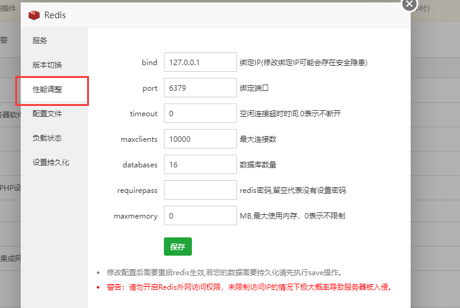Close the Redis dialog with X button
This screenshot has width=460, height=308.
click(409, 4)
